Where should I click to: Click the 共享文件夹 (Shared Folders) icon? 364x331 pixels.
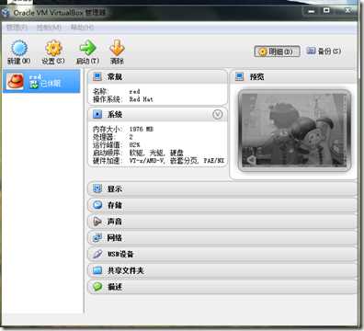[97, 270]
